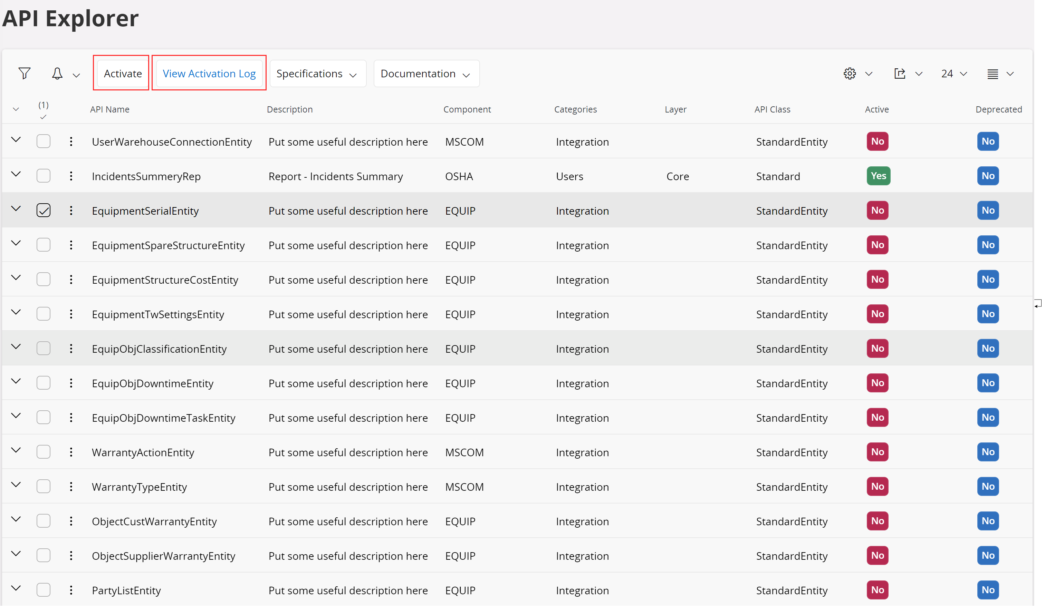The height and width of the screenshot is (606, 1045).
Task: Open three-dot menu for WarrantyTypeEntity
Action: (71, 487)
